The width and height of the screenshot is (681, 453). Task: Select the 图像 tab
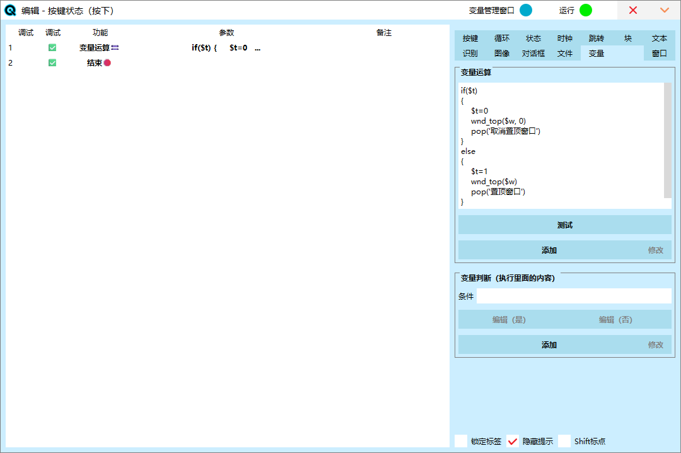502,54
